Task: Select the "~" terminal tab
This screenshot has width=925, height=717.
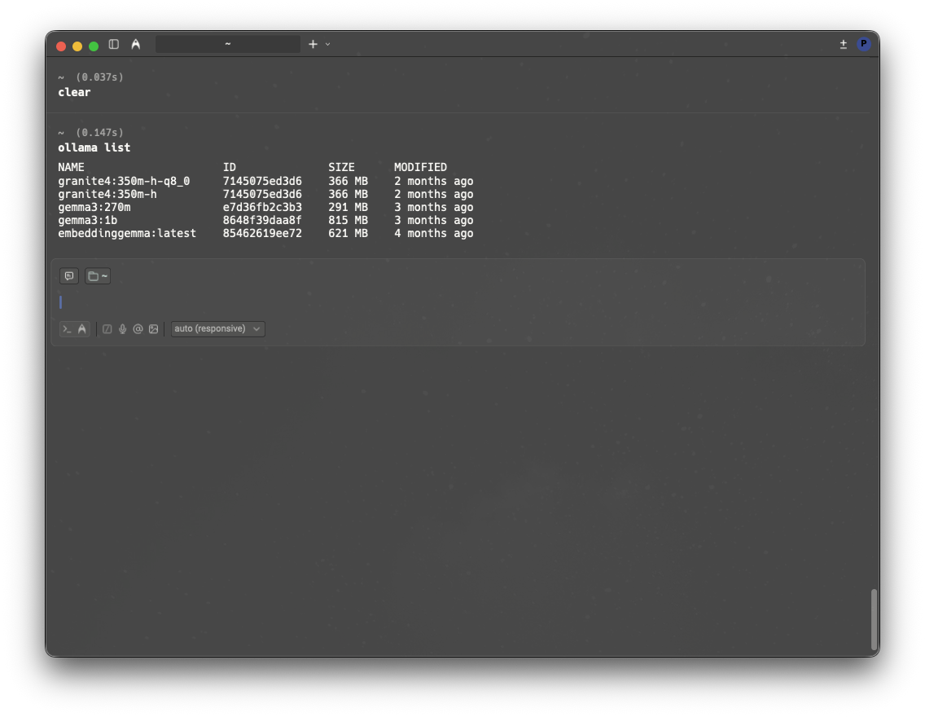Action: [227, 44]
